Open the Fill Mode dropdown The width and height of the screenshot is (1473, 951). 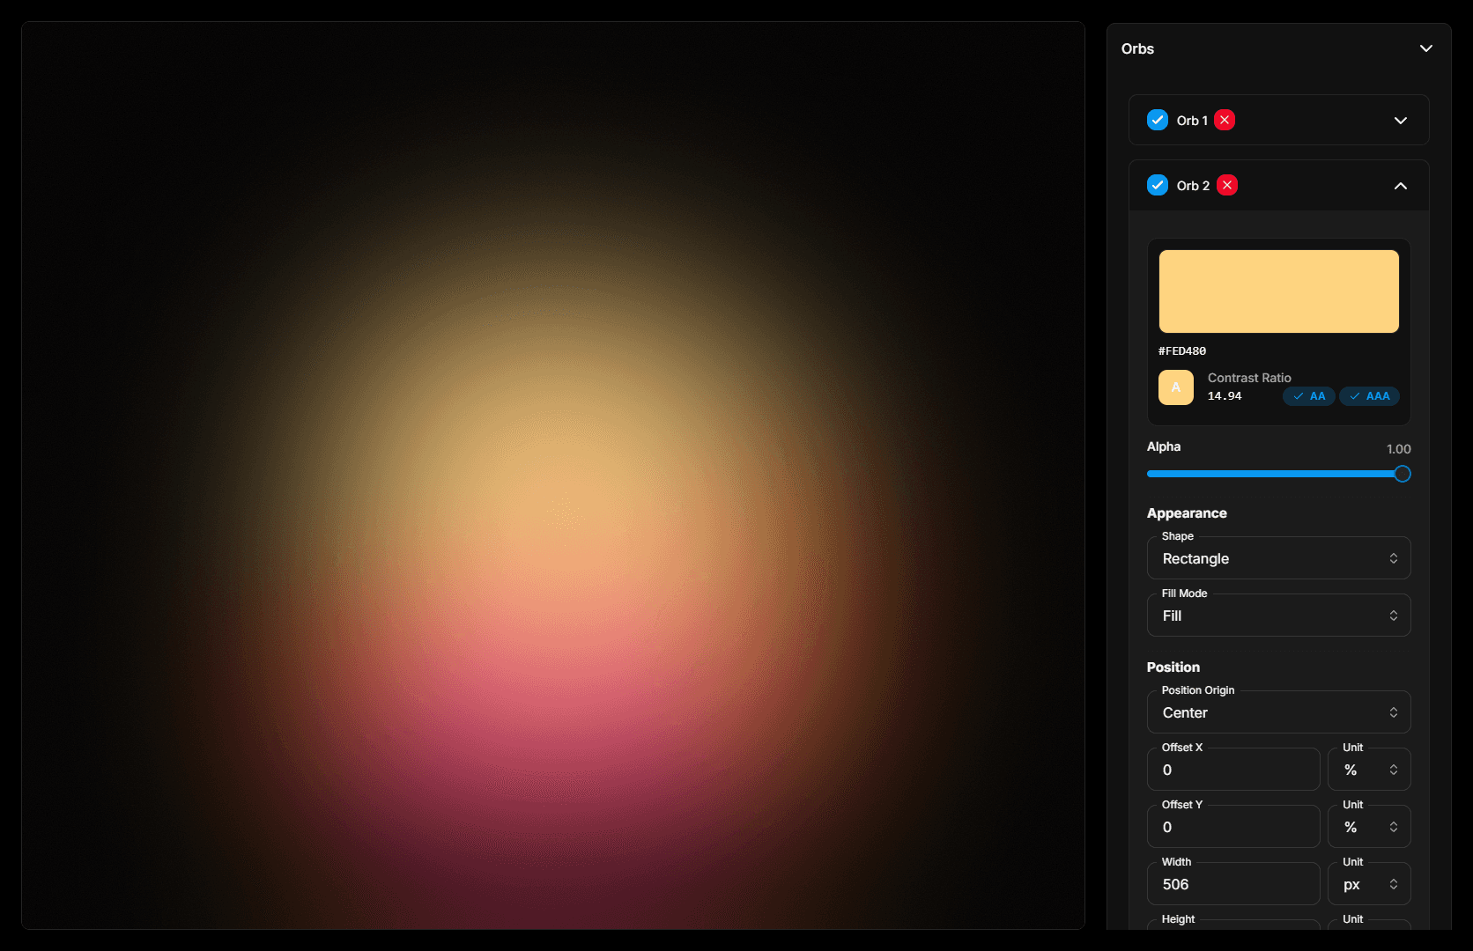pos(1279,616)
